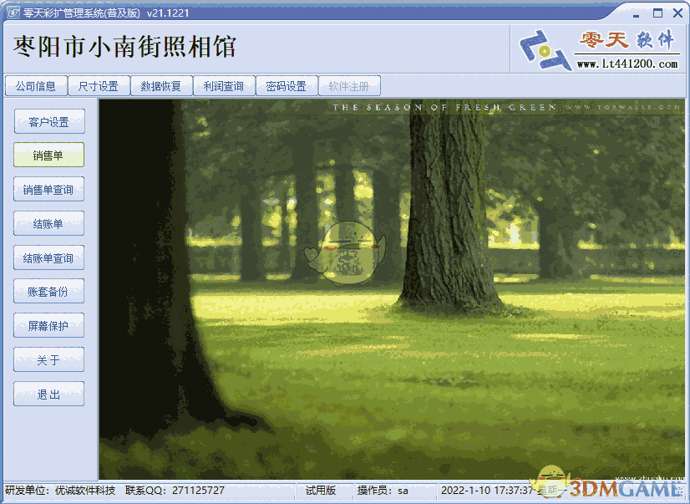Click the 结账单 button
The height and width of the screenshot is (504, 690).
[48, 223]
